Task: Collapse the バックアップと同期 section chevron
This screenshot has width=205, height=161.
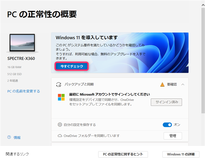Action: coord(183,85)
